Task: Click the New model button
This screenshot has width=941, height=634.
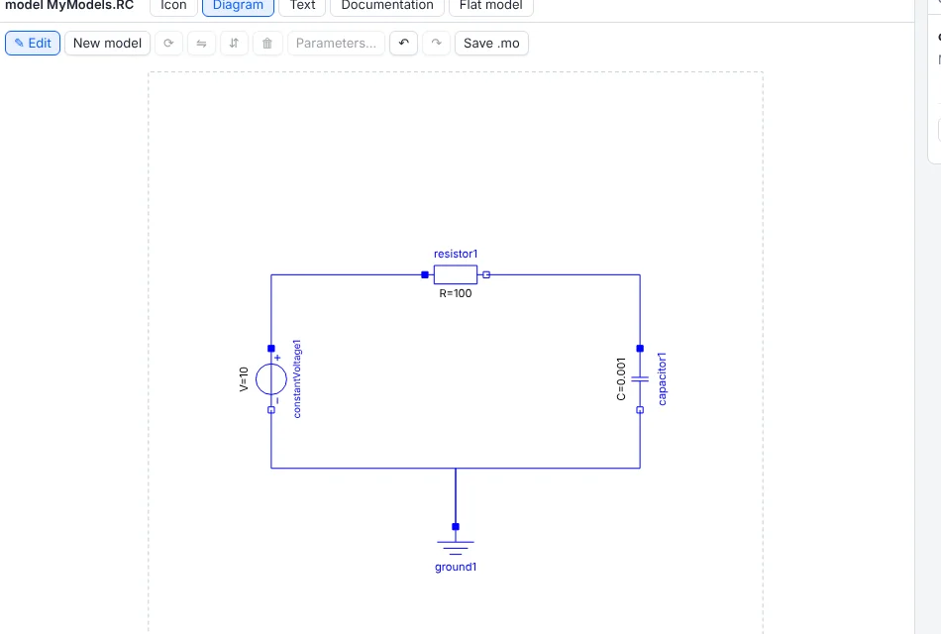Action: (107, 44)
